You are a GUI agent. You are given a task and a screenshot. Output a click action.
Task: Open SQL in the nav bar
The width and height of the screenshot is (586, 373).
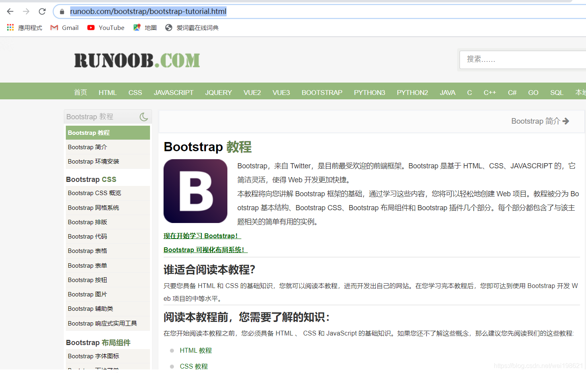coord(557,93)
